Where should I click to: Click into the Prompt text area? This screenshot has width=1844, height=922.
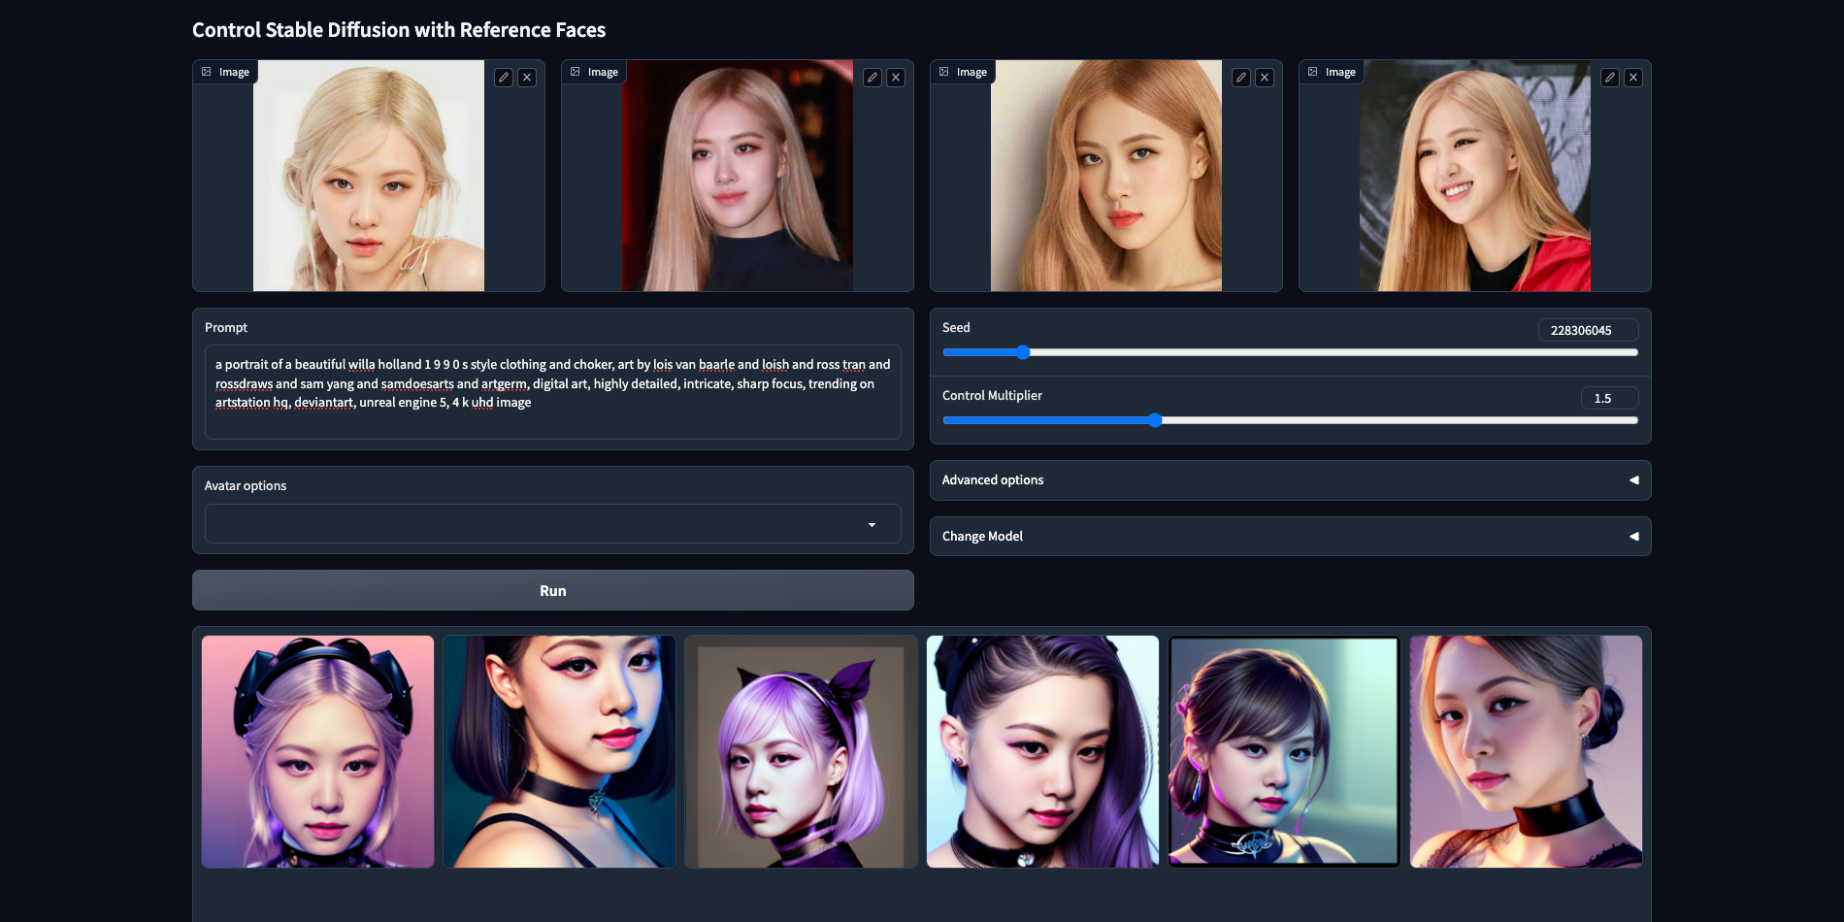pos(553,392)
